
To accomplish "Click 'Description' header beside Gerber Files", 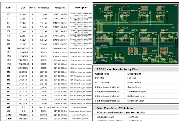I will 134,74.
